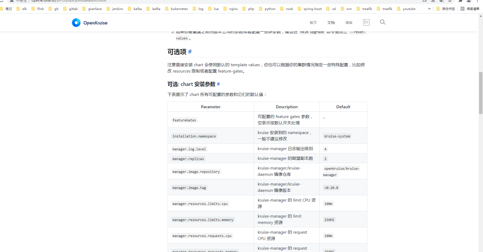Click the v0.10.0 default tag value

point(331,188)
